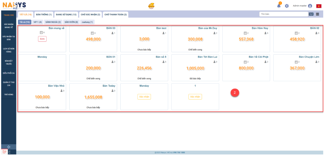326x155 pixels.
Task: Click the Laravel debug bar icon
Action: [x=4, y=152]
